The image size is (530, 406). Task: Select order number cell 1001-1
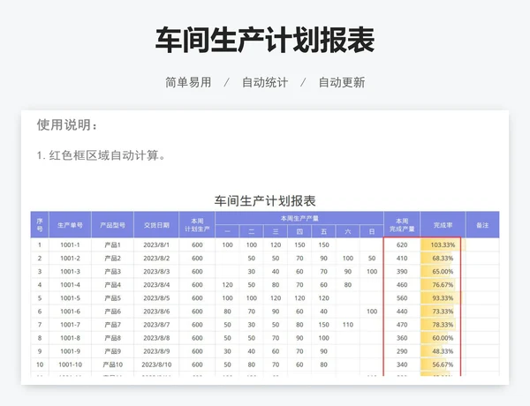pos(70,244)
